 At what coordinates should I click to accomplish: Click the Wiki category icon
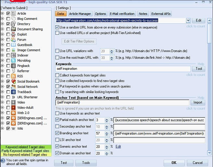(x=14, y=128)
